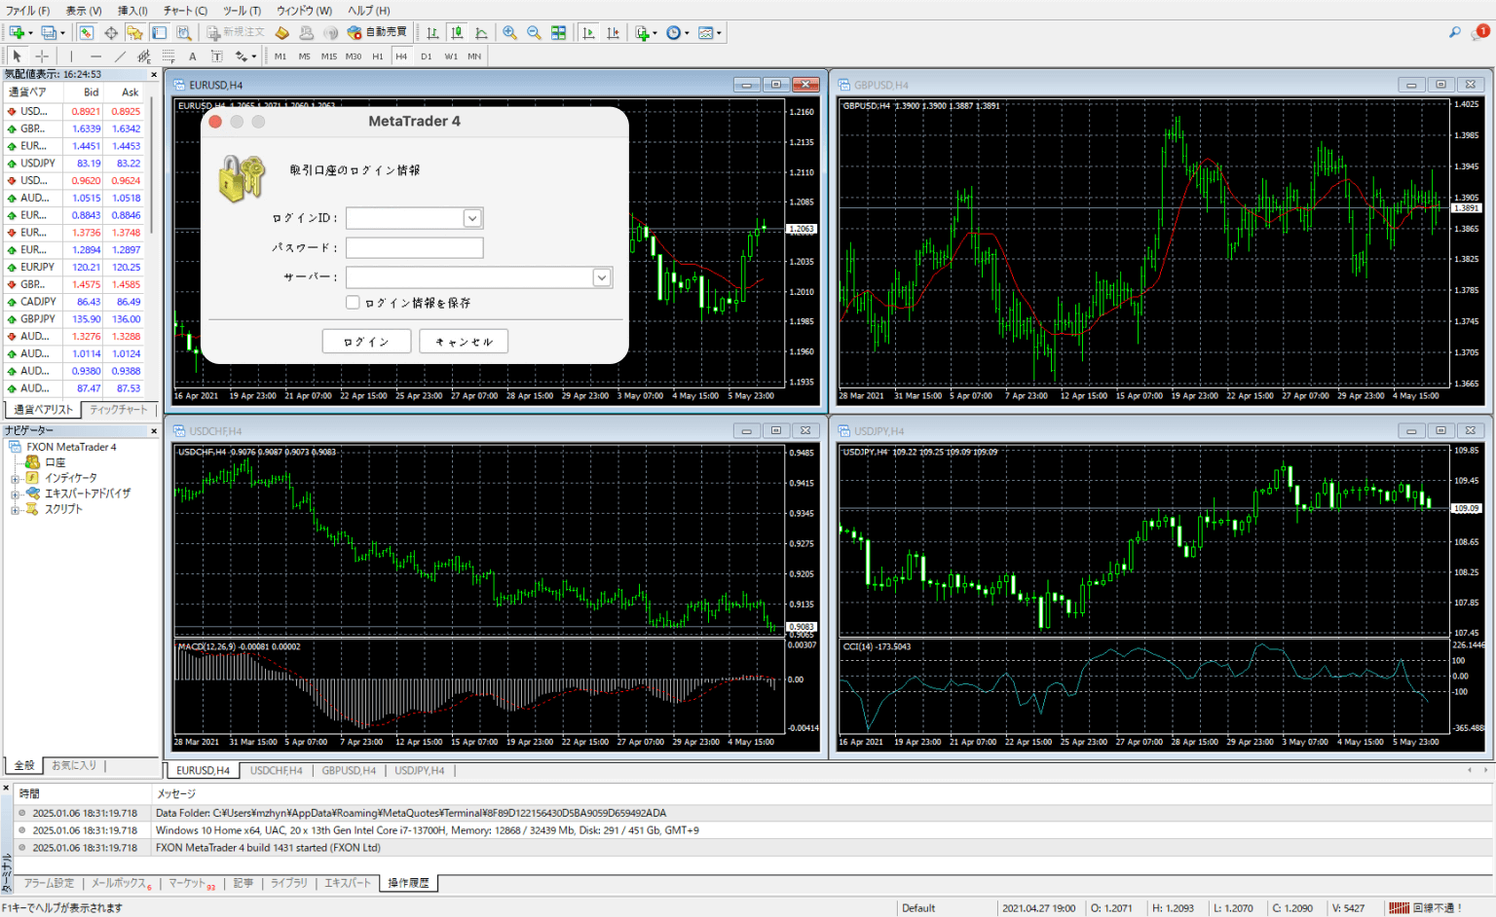
Task: Click the ログイン button
Action: [366, 342]
